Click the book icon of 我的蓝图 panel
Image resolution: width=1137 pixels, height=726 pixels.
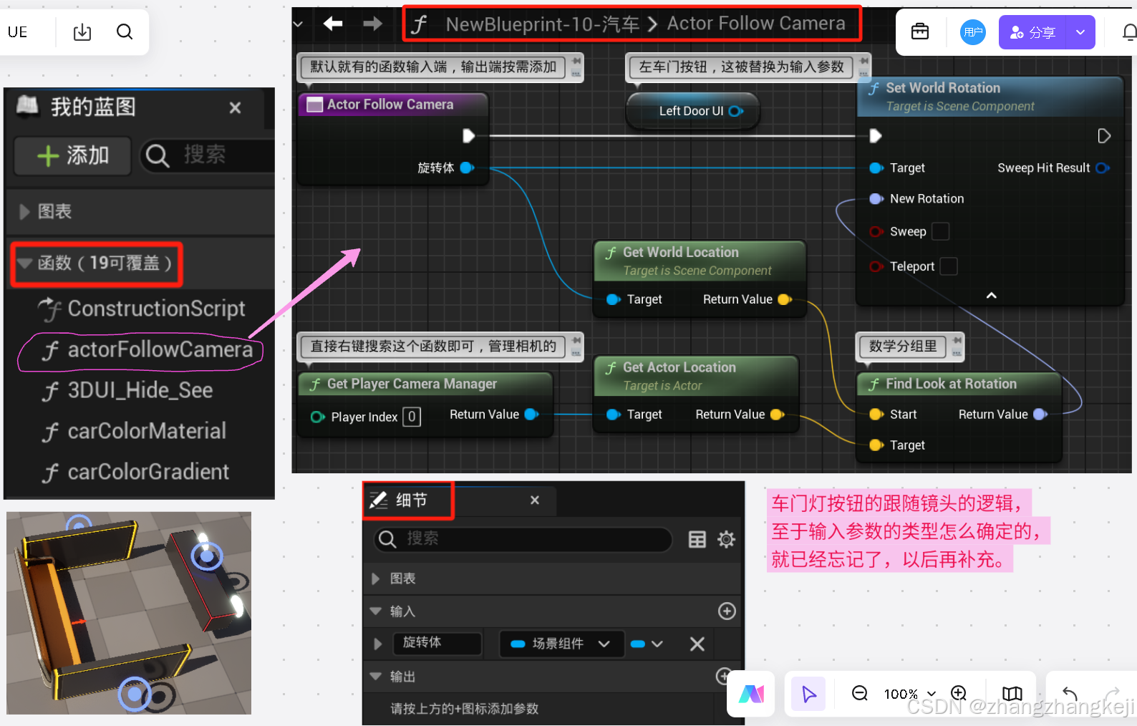(27, 106)
